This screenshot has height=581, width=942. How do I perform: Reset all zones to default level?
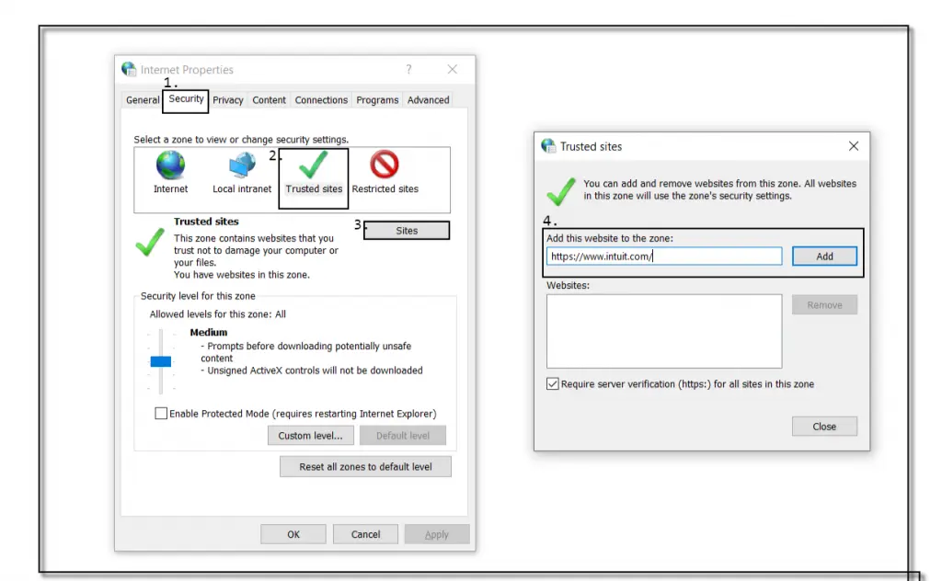tap(365, 467)
